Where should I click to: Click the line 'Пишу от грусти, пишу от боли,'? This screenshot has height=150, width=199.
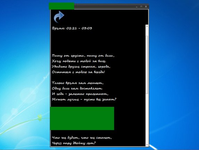tap(83, 56)
